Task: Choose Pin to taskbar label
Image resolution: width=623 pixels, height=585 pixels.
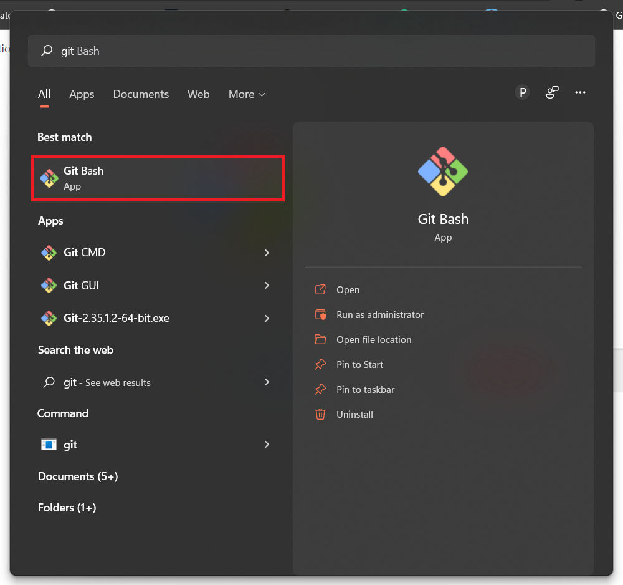Action: [x=365, y=389]
